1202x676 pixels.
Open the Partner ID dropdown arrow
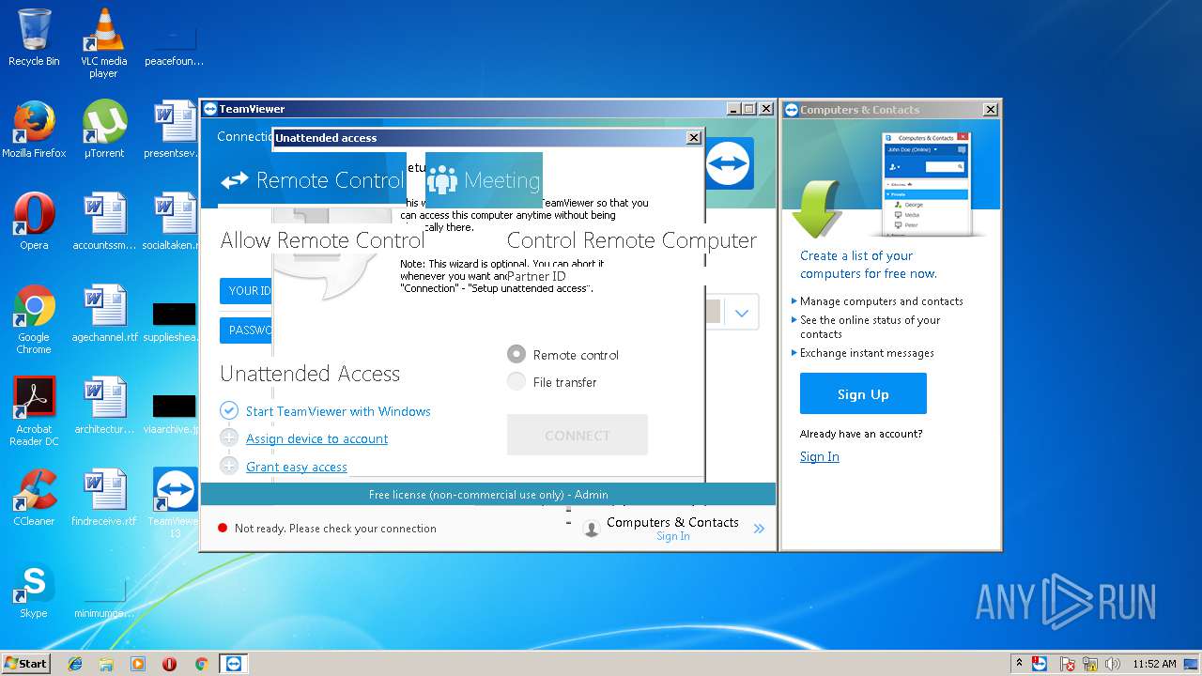[742, 313]
